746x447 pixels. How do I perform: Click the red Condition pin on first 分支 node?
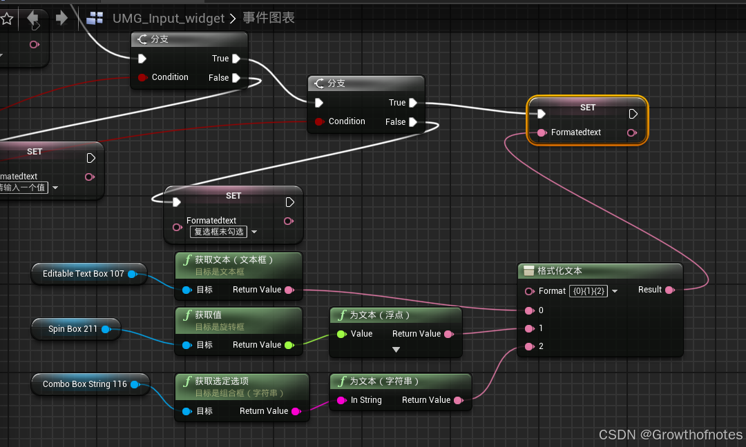click(x=142, y=77)
